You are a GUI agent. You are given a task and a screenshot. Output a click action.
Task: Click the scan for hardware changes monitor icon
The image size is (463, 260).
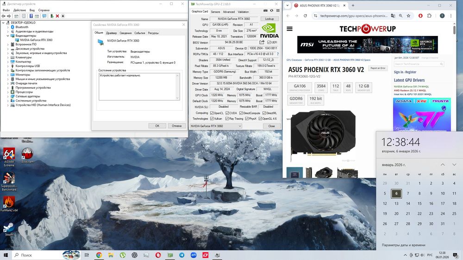pos(44,16)
